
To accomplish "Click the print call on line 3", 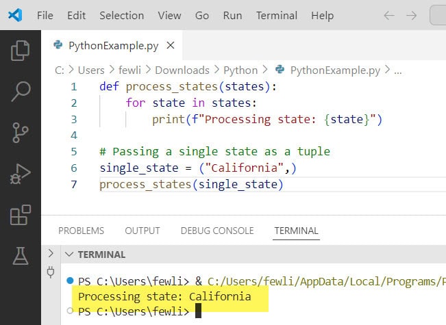I will (x=169, y=119).
